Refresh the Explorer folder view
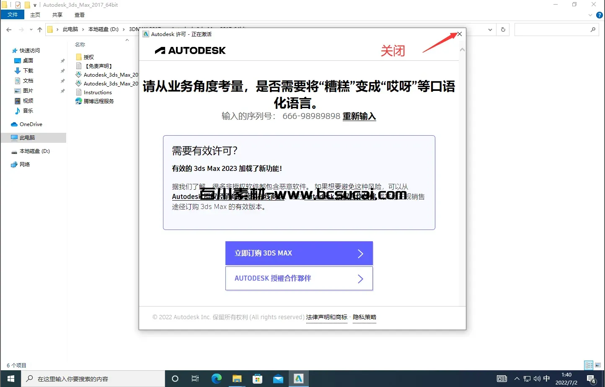The image size is (605, 387). [x=503, y=29]
